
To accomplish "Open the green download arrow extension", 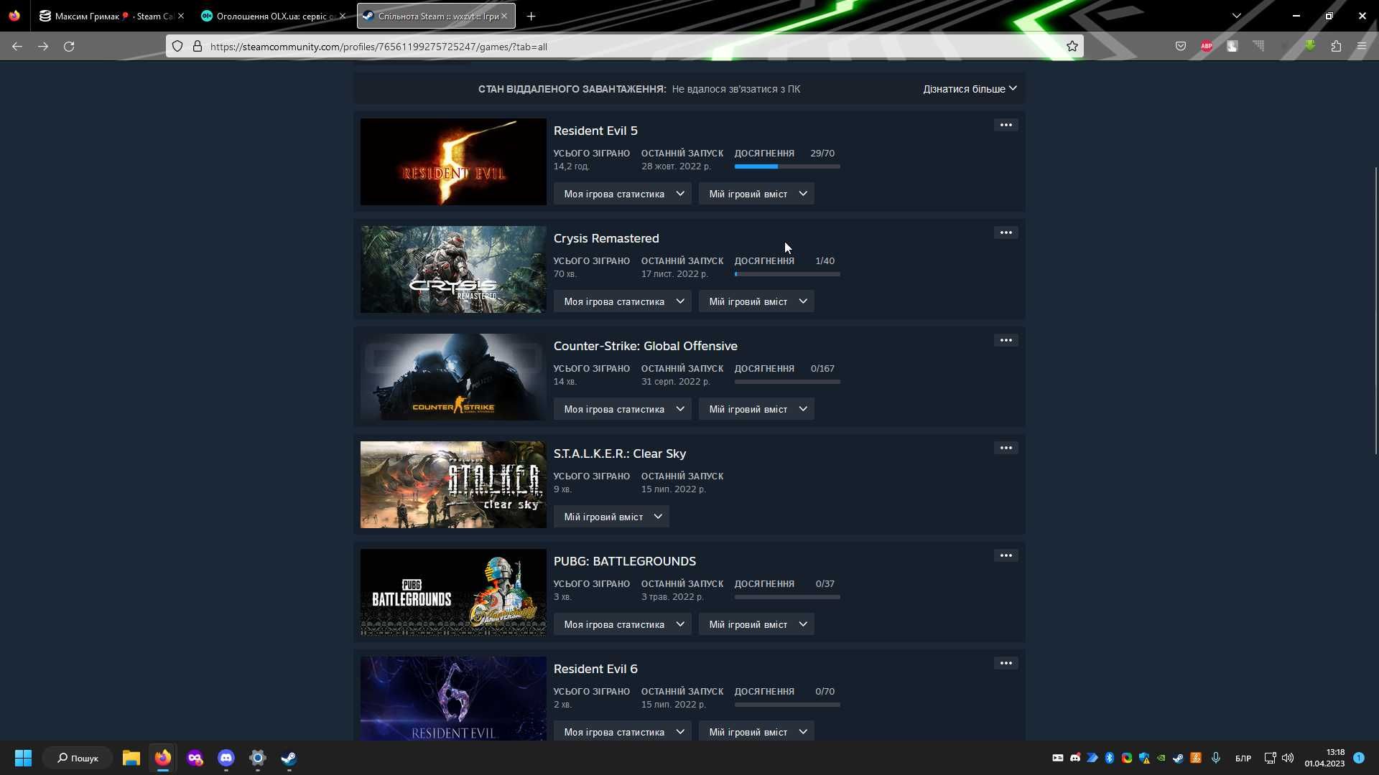I will pos(1310,46).
